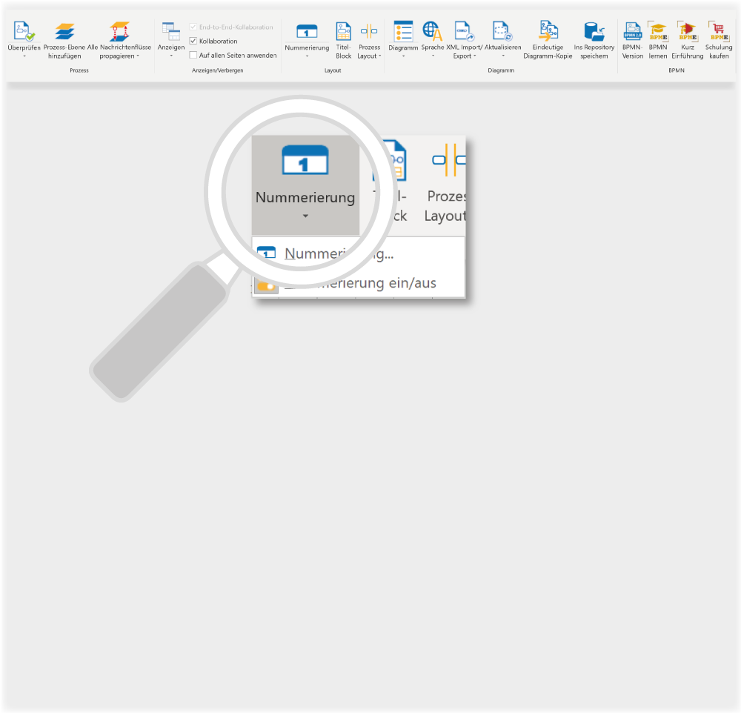Add a level via Prozess-Ebene hinzufügen icon
This screenshot has height=713, width=741.
click(x=64, y=31)
